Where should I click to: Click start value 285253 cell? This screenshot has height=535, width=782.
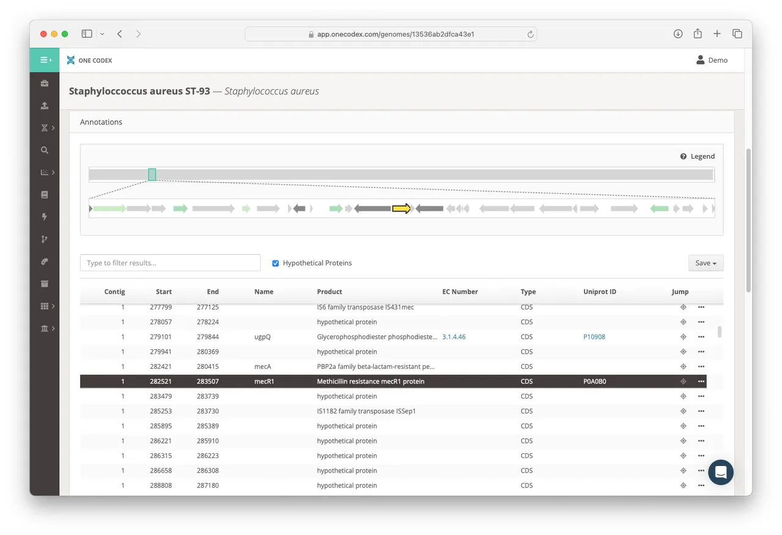click(161, 411)
